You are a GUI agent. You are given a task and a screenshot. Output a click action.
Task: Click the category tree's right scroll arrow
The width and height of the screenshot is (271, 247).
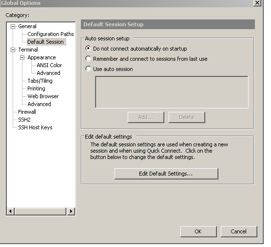coord(71,211)
